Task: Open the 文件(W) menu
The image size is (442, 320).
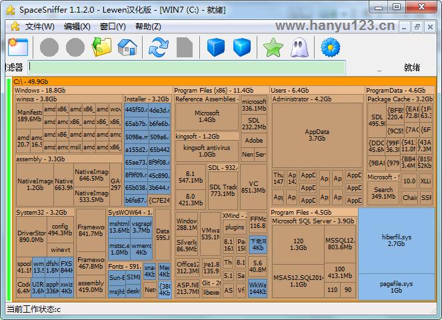Action: pyautogui.click(x=39, y=27)
